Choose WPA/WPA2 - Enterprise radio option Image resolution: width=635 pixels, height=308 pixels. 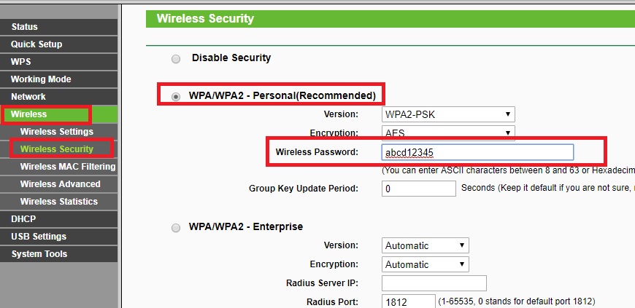tap(175, 228)
